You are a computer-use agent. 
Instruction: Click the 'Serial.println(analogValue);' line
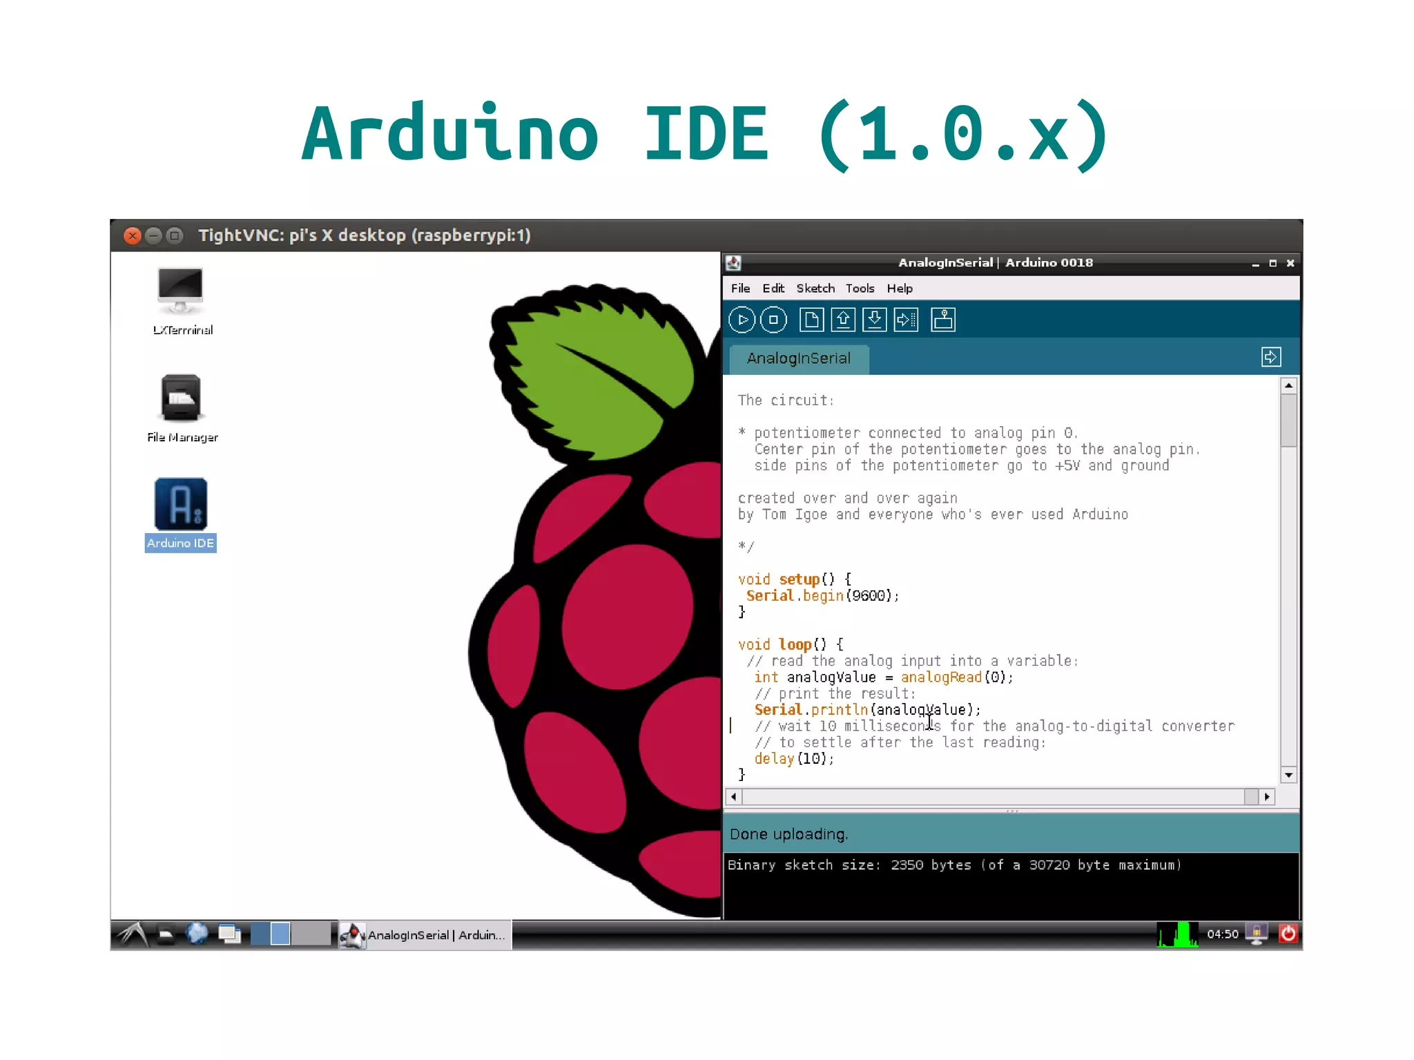[867, 710]
